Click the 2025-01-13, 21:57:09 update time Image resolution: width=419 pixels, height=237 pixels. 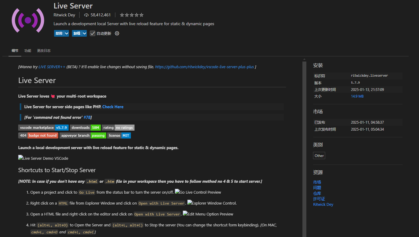click(x=367, y=89)
